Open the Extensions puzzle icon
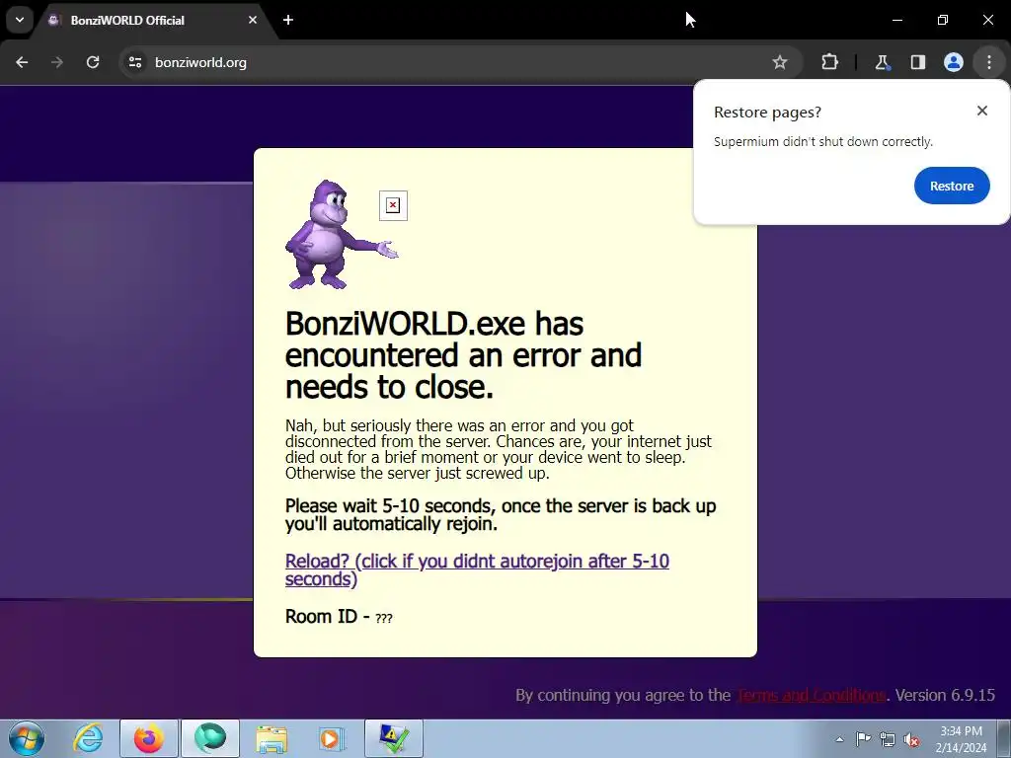Screen dimensions: 1011x758 [x=829, y=62]
